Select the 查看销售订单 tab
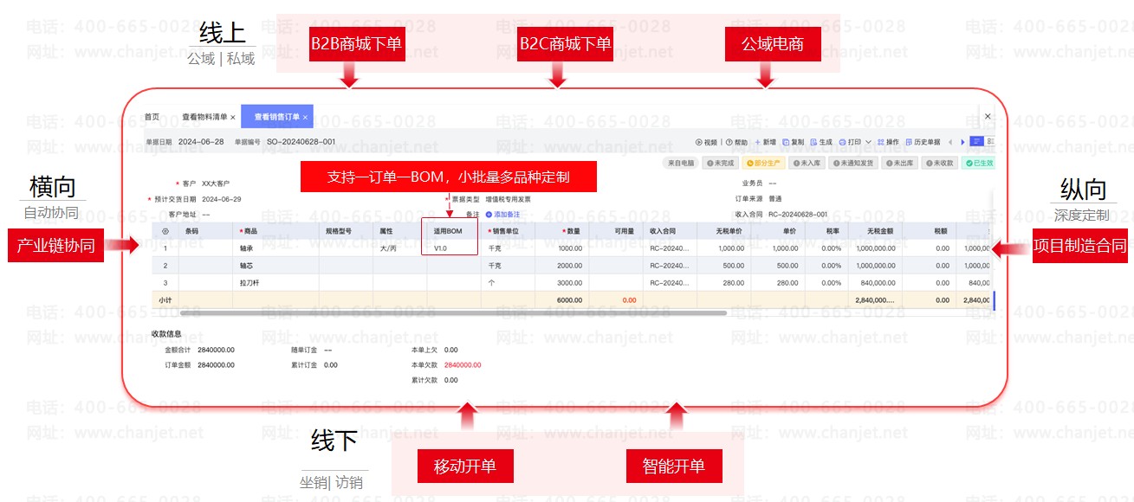 (x=277, y=117)
